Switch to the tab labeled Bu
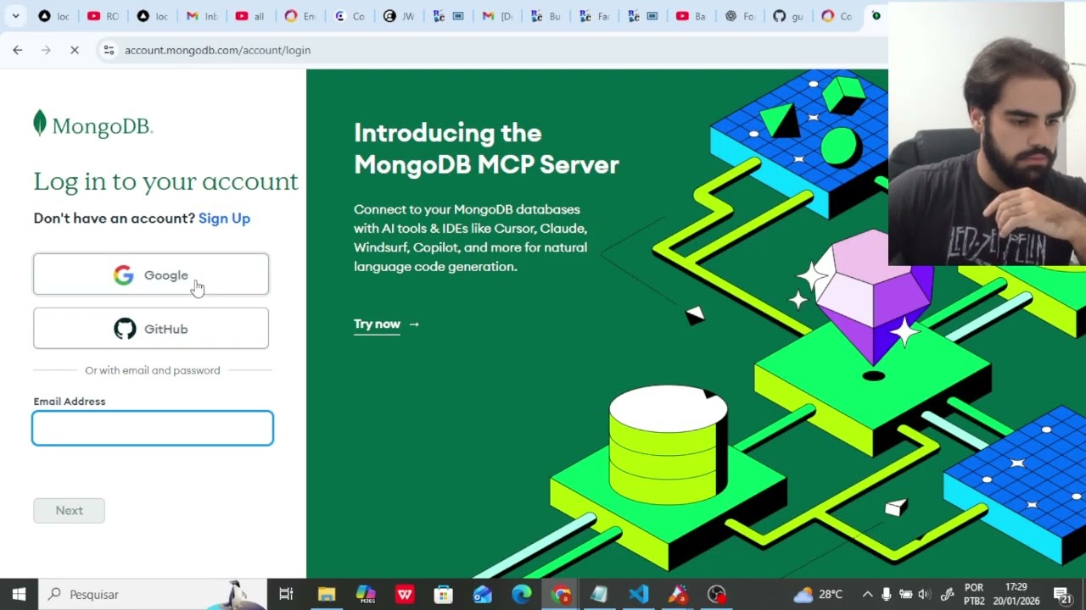The width and height of the screenshot is (1086, 610). coord(546,16)
